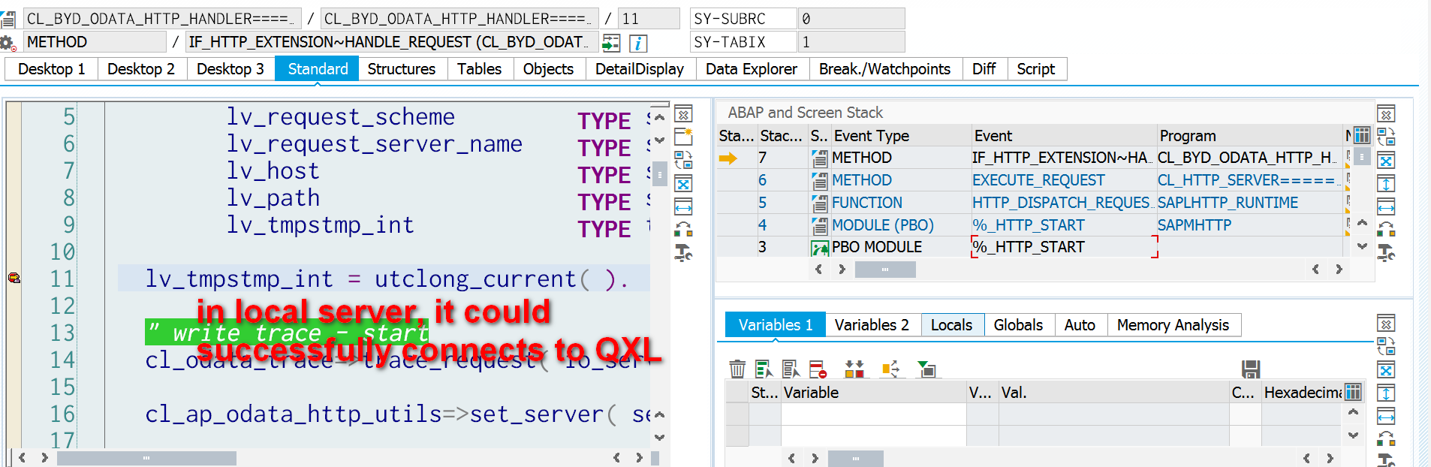Viewport: 1431px width, 467px height.
Task: Make ABAP and Screen Stack tool full screen
Action: pyautogui.click(x=1386, y=161)
